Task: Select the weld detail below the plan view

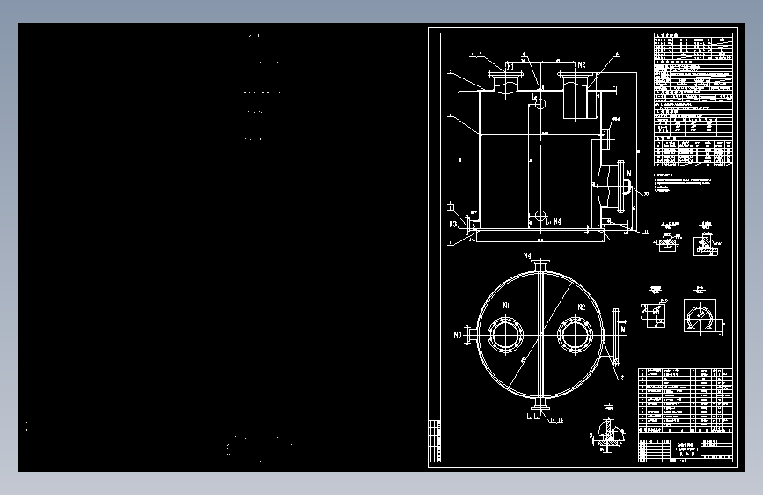Action: click(607, 433)
